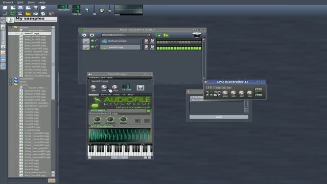Open actions menu of Default preset track
The width and height of the screenshot is (327, 184).
point(86,41)
